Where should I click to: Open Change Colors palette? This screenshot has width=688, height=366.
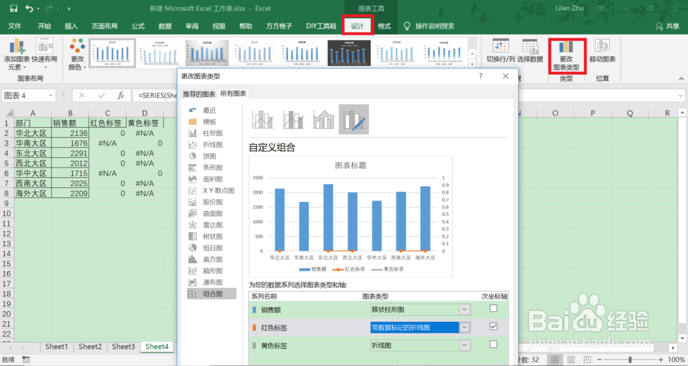click(77, 54)
